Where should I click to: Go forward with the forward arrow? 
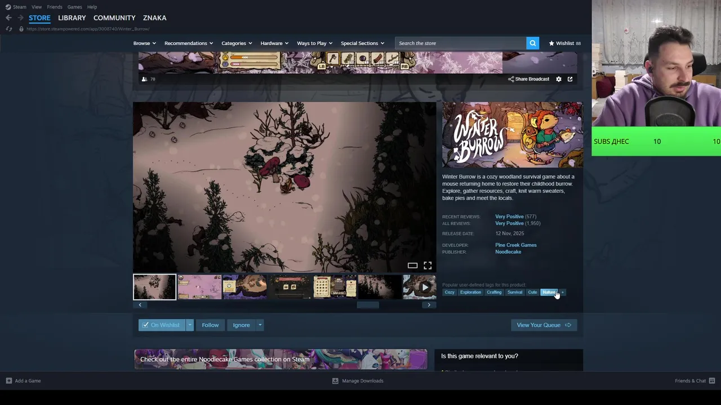pos(21,18)
